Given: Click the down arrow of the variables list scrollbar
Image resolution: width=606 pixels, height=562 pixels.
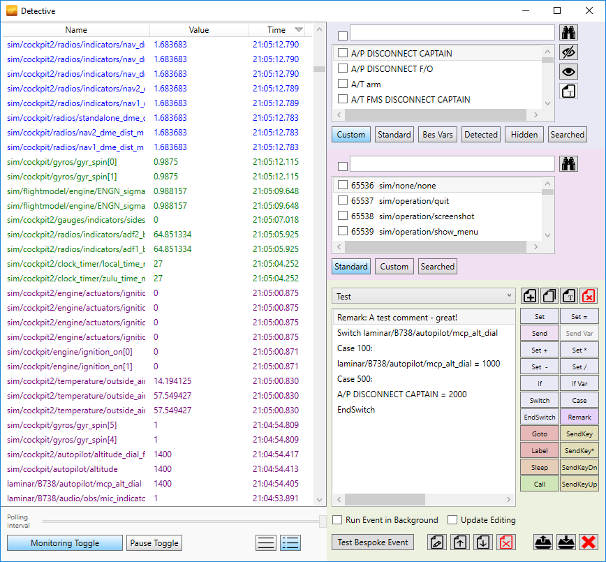Looking at the screenshot, I should (x=547, y=103).
